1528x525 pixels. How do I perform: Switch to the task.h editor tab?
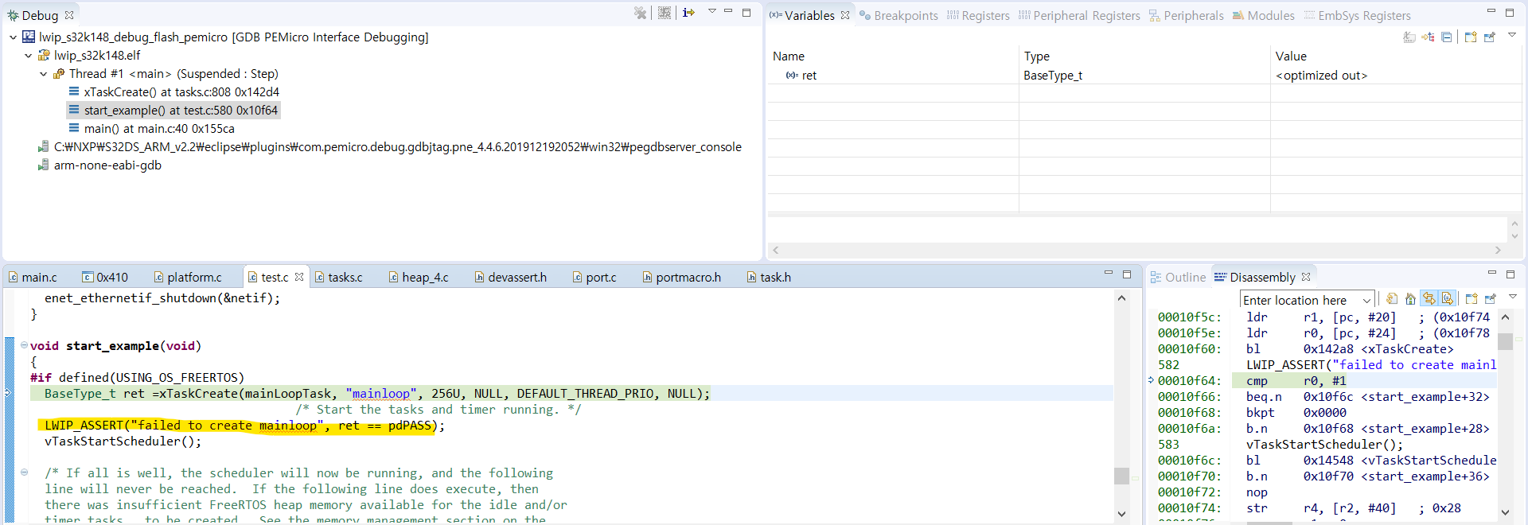(x=770, y=278)
